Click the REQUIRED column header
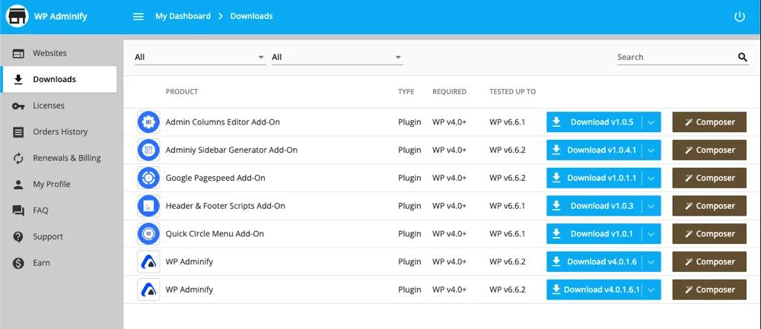Viewport: 761px width, 329px height. coord(450,92)
